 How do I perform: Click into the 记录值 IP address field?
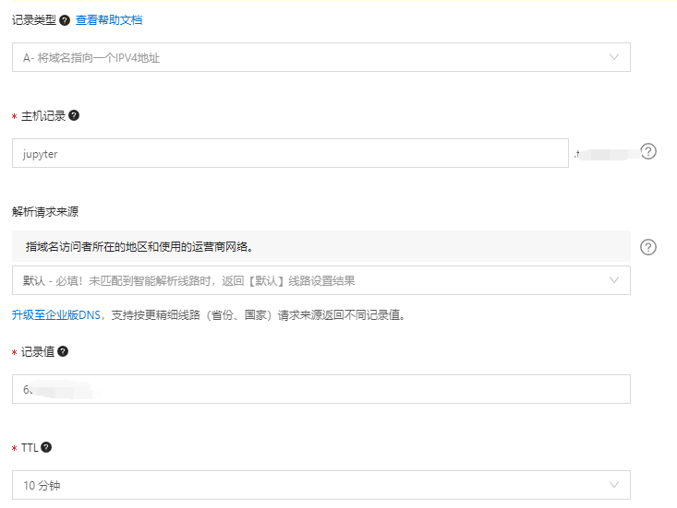(320, 389)
